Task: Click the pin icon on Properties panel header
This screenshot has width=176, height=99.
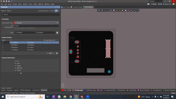Action: 57,7
